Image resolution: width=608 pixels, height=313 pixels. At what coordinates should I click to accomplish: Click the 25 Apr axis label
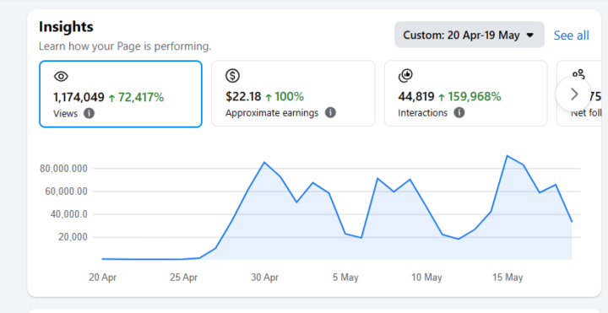[183, 278]
